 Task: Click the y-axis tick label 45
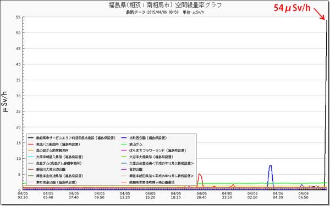point(18,48)
